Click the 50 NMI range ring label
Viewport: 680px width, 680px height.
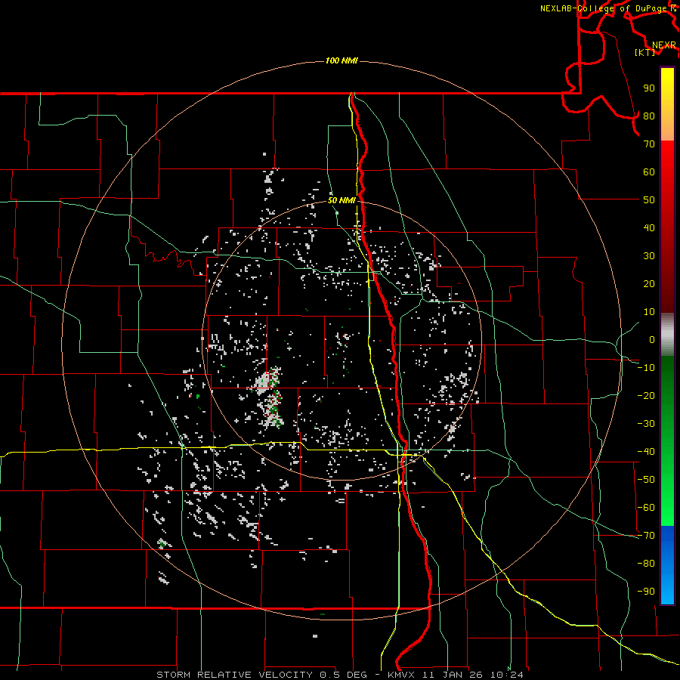[x=342, y=200]
